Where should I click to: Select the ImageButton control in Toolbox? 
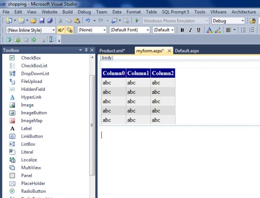click(34, 113)
